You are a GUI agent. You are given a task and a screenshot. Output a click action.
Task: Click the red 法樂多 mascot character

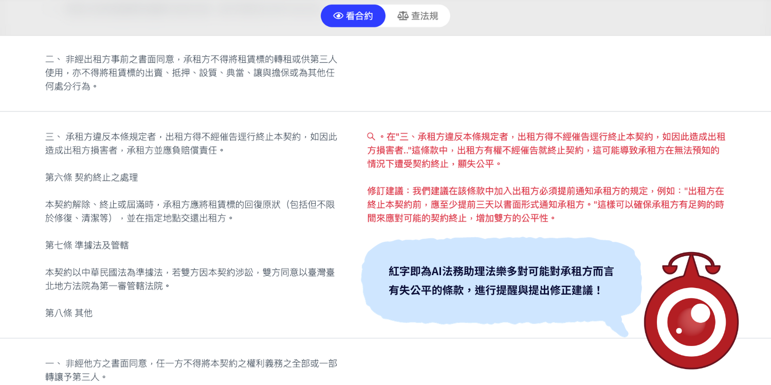click(691, 318)
